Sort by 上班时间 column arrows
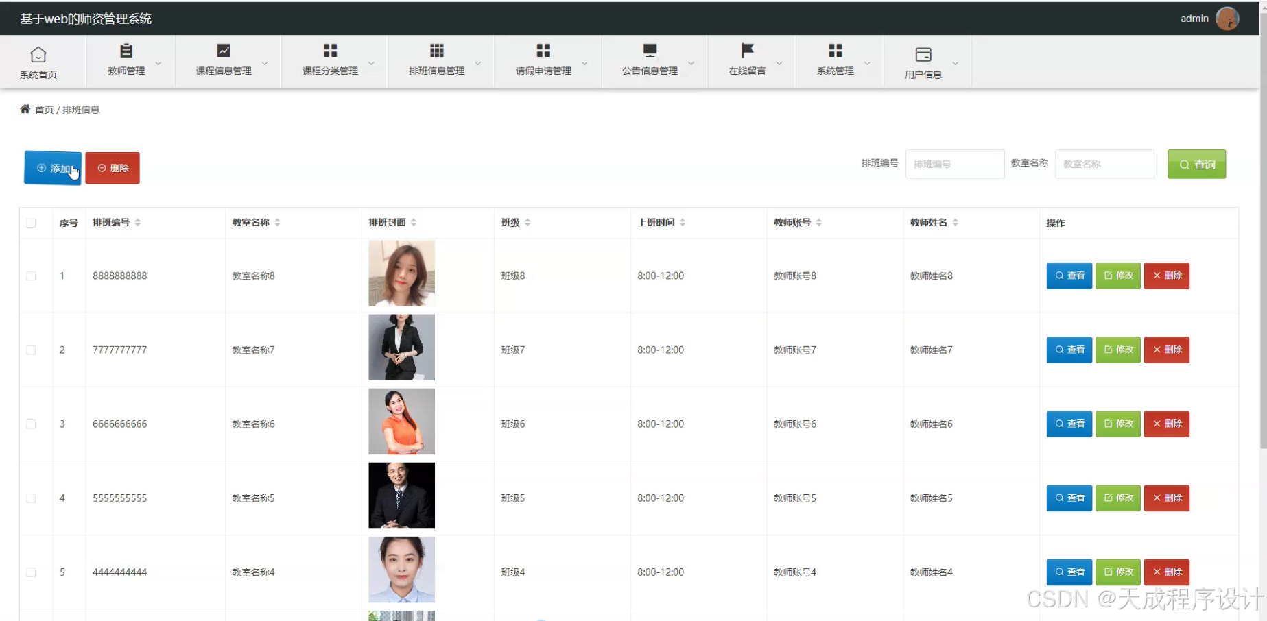Screen dimensions: 1267x621 click(x=683, y=222)
